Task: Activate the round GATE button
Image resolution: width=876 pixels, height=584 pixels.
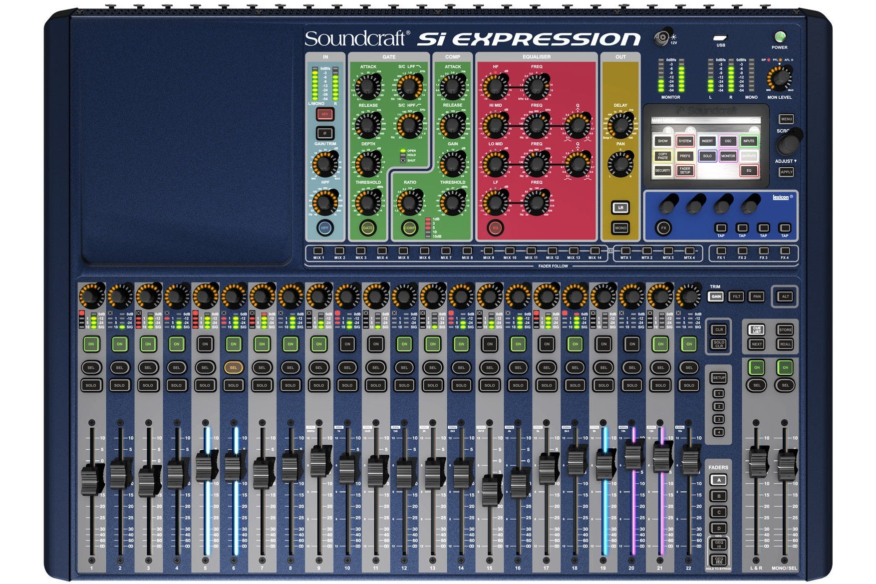Action: [368, 228]
